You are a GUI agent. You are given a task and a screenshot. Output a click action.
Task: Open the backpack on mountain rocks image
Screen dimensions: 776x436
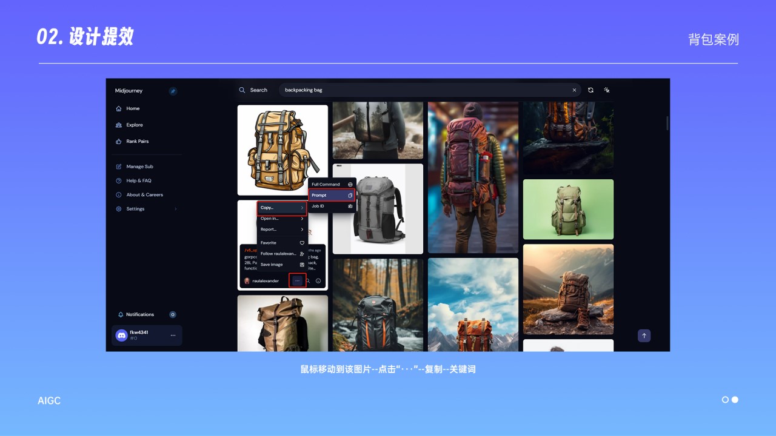pyautogui.click(x=568, y=289)
